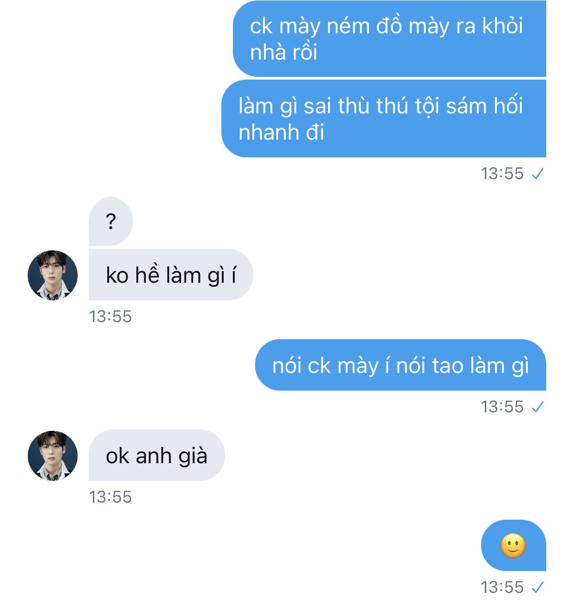Click the 13:55 timestamp under the smiley emoji
The height and width of the screenshot is (603, 574).
(x=502, y=587)
